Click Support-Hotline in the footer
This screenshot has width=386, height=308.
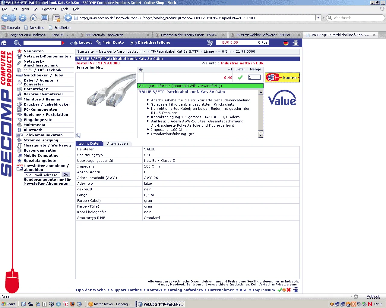coord(126,290)
